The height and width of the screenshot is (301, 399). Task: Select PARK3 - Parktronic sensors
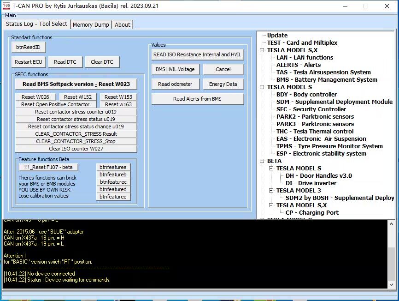(x=315, y=124)
